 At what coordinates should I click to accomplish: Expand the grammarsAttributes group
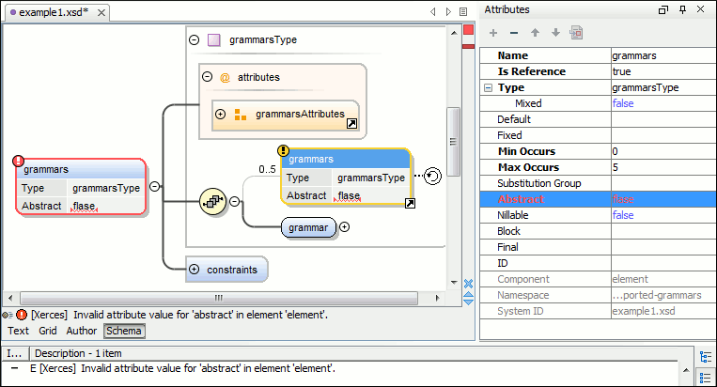coord(220,114)
